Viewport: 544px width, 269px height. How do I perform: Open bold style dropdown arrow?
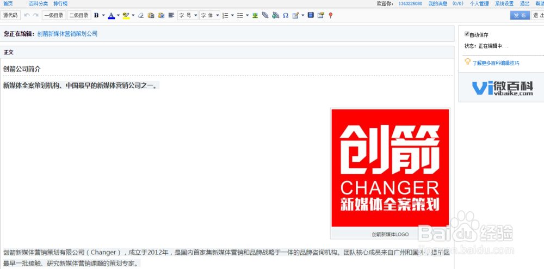[x=103, y=15]
